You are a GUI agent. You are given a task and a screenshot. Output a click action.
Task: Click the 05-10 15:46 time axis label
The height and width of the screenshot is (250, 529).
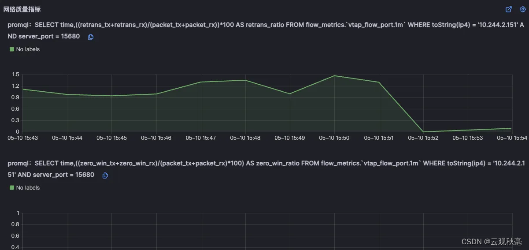(x=156, y=138)
